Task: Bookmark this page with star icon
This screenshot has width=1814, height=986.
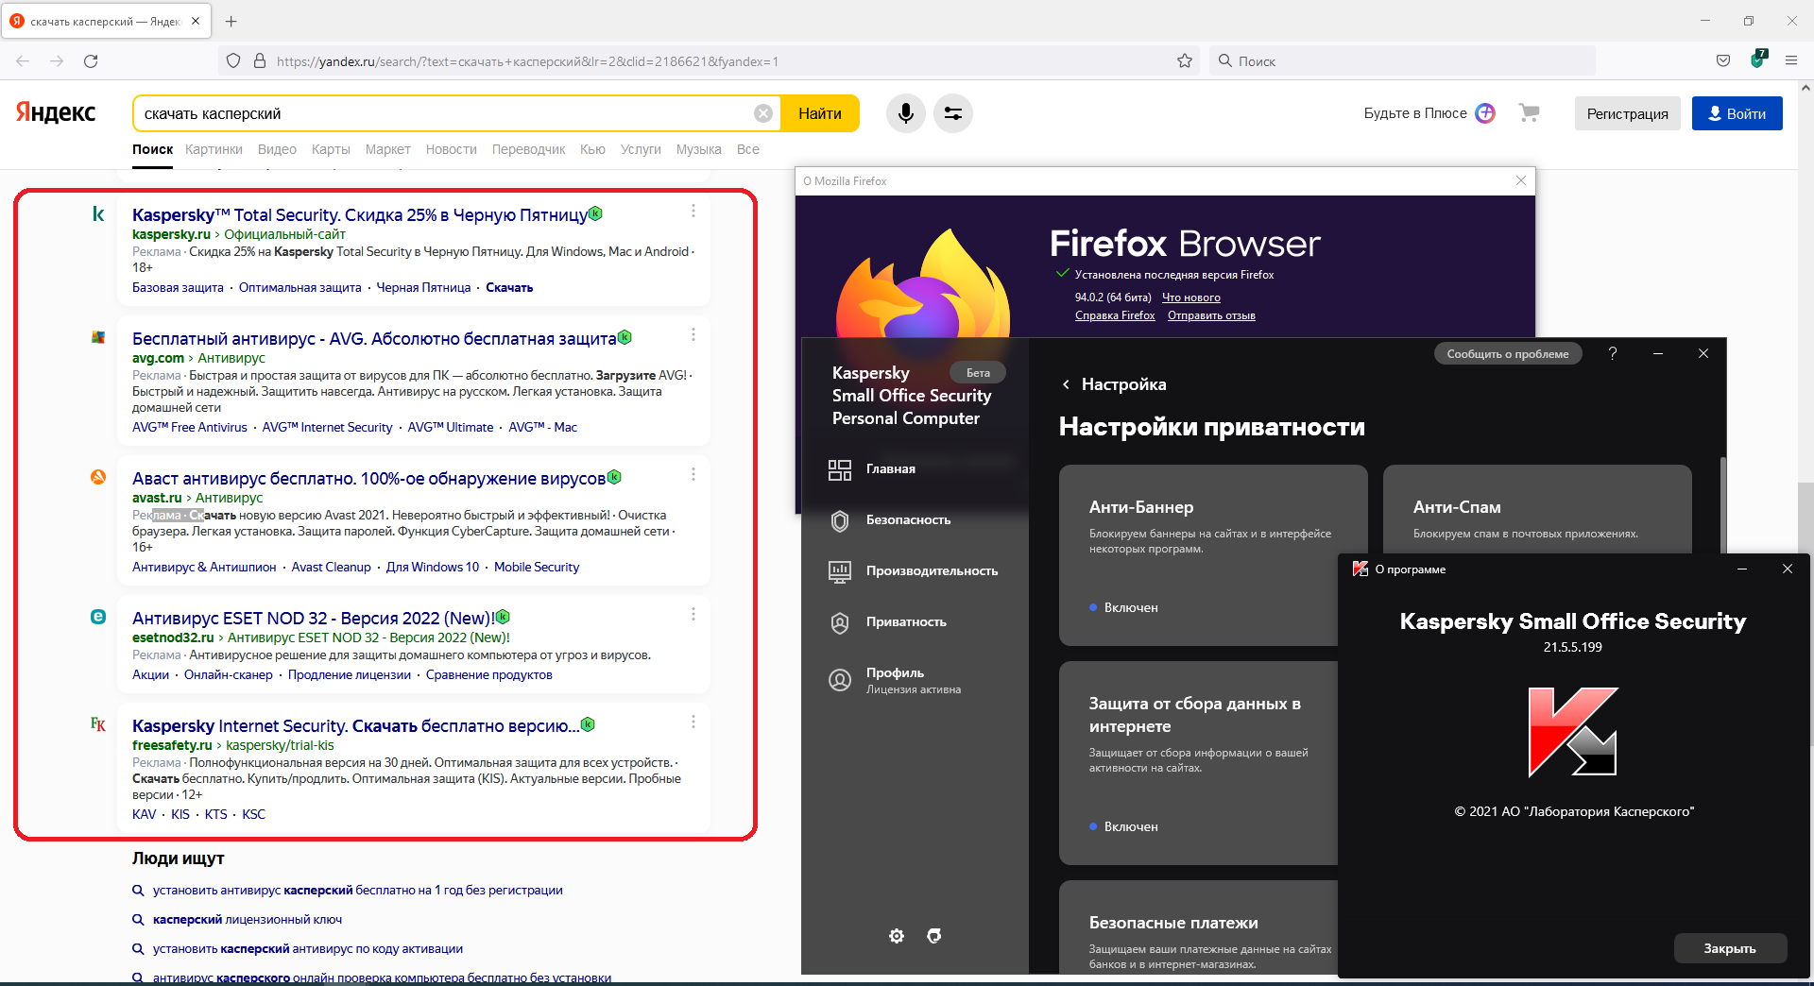Action: [x=1185, y=61]
